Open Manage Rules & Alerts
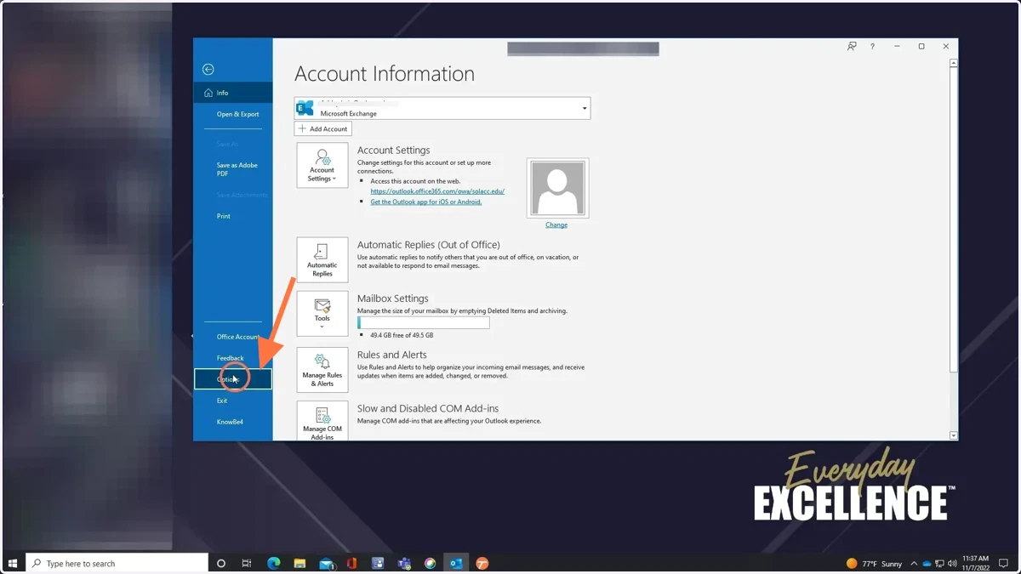 pos(322,369)
